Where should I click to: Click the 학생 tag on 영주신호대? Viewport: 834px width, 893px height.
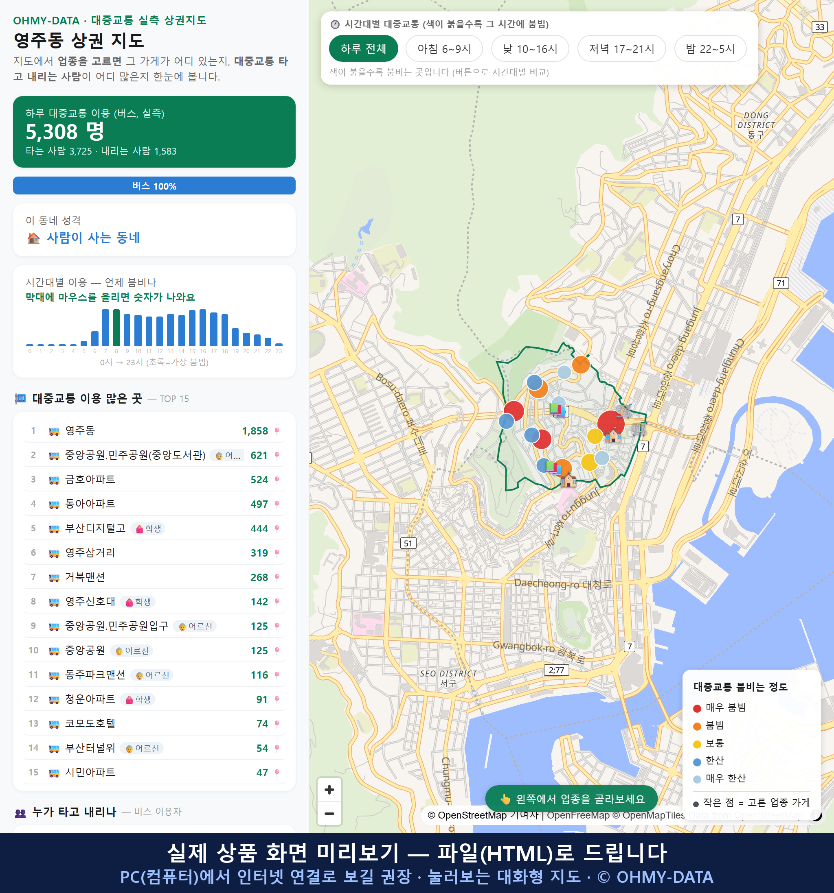click(138, 602)
